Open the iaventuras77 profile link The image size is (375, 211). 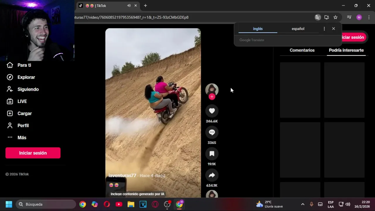[x=122, y=175]
